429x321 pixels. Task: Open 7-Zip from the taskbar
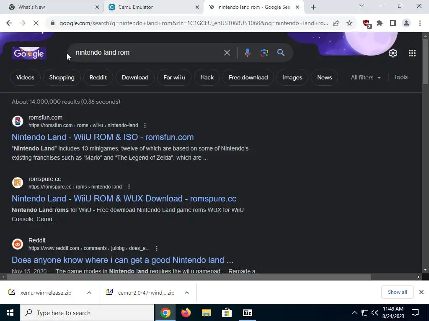pos(247,313)
